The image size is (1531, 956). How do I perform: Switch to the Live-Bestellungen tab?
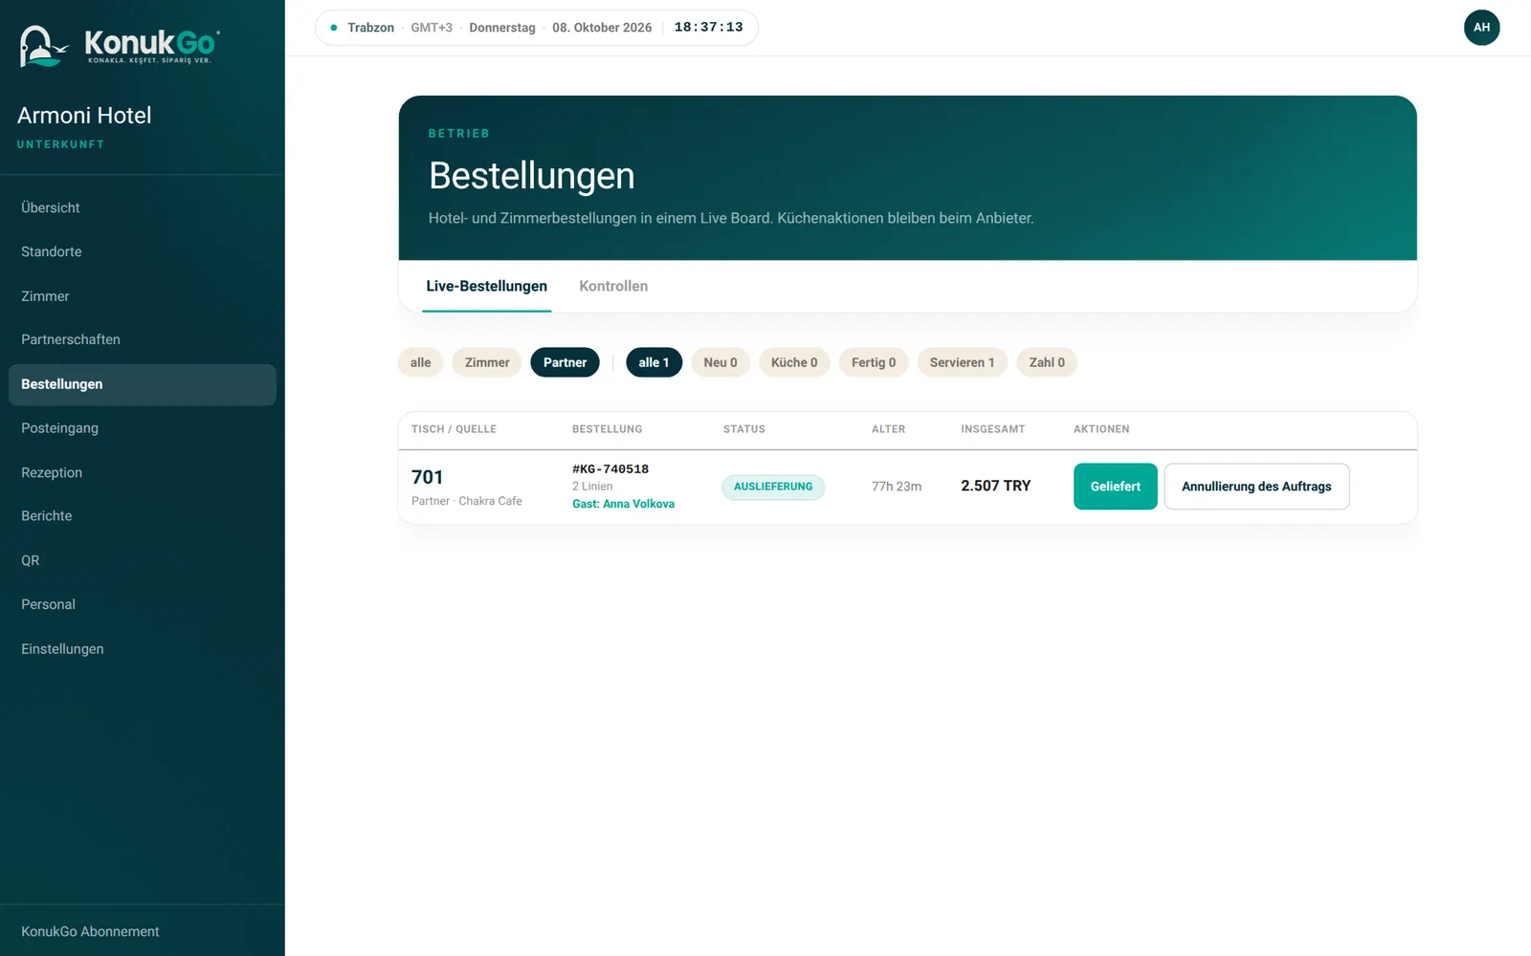(x=487, y=286)
